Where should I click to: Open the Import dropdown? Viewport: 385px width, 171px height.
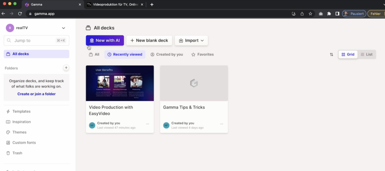point(191,40)
